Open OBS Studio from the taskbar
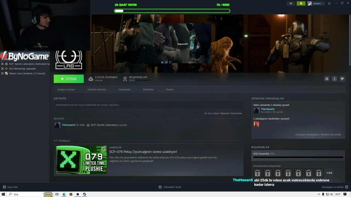Viewport: 351px width, 197px height. (78, 194)
